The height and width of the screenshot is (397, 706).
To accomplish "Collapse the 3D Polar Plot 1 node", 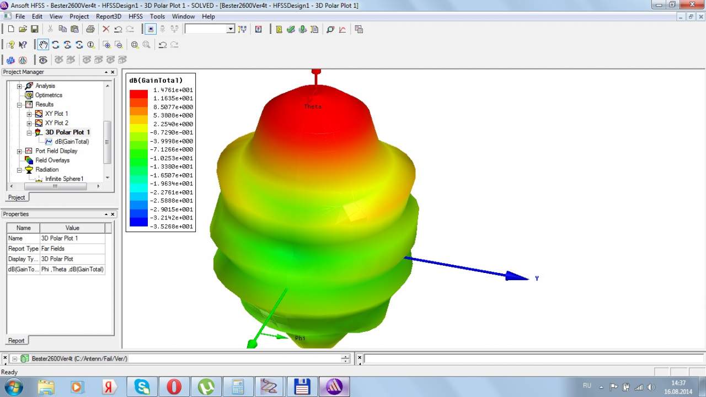I will 29,133.
